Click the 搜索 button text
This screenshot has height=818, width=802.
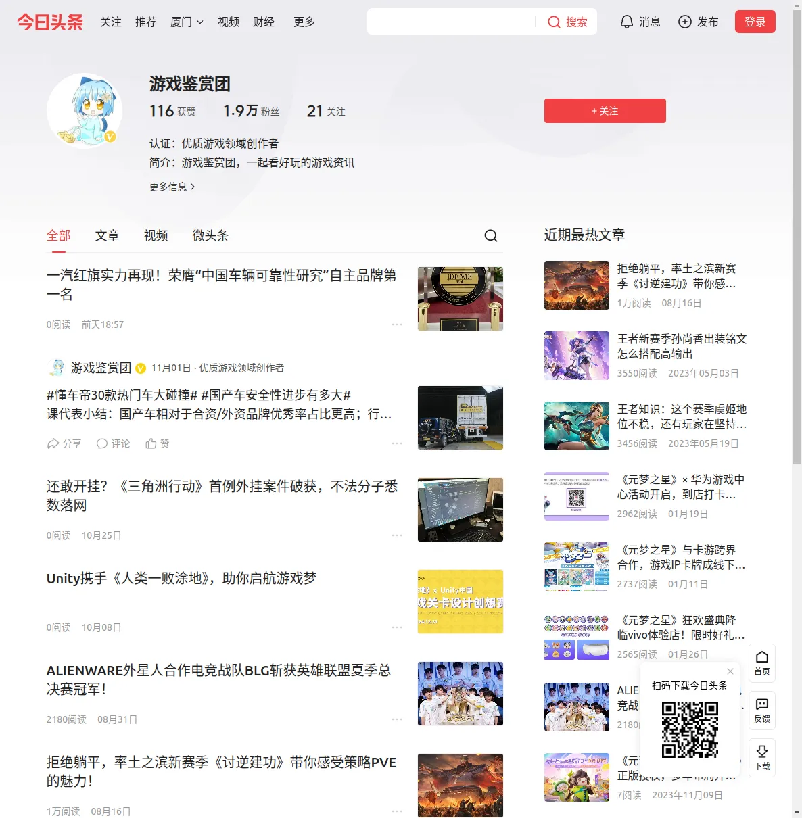tap(577, 22)
